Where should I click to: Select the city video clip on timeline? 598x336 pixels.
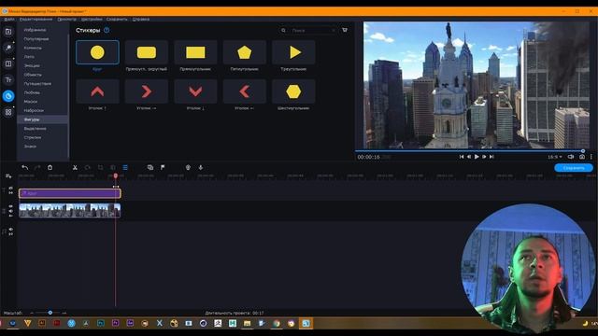[x=70, y=210]
